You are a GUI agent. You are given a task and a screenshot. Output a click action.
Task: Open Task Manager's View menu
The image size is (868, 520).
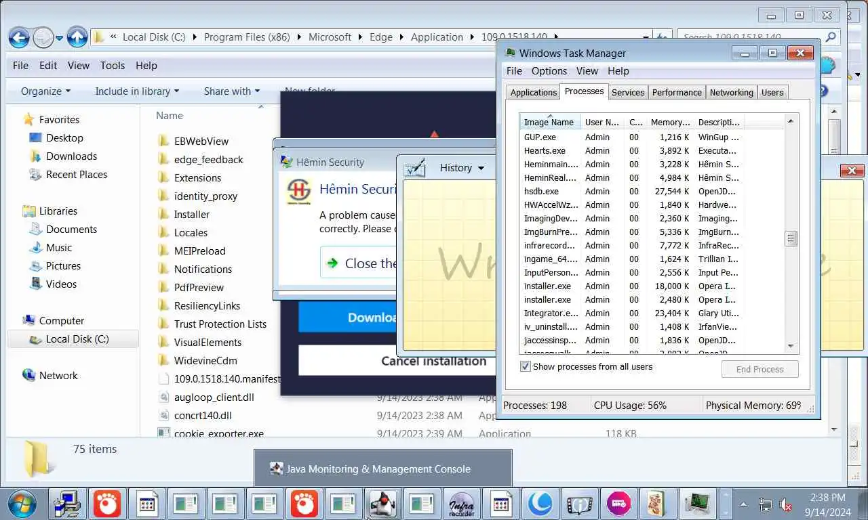click(587, 71)
